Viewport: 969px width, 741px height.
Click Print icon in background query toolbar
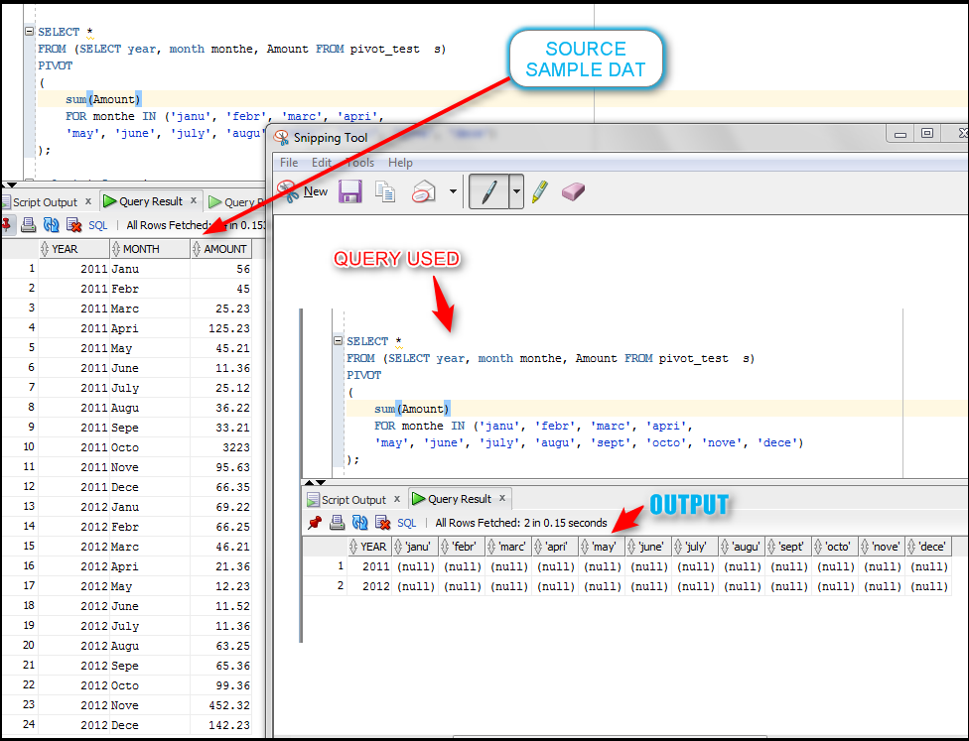click(29, 225)
